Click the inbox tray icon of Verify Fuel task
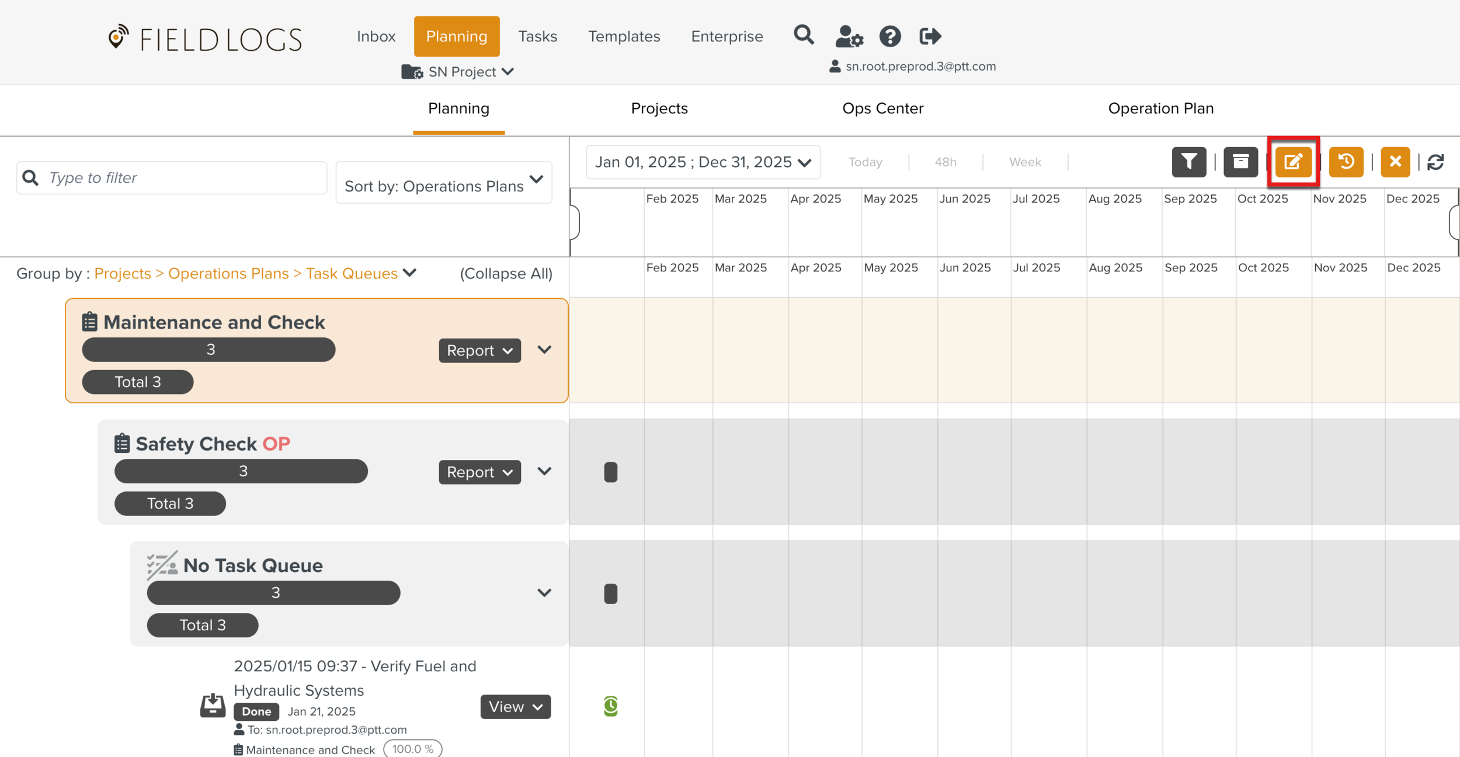This screenshot has height=757, width=1460. [213, 705]
